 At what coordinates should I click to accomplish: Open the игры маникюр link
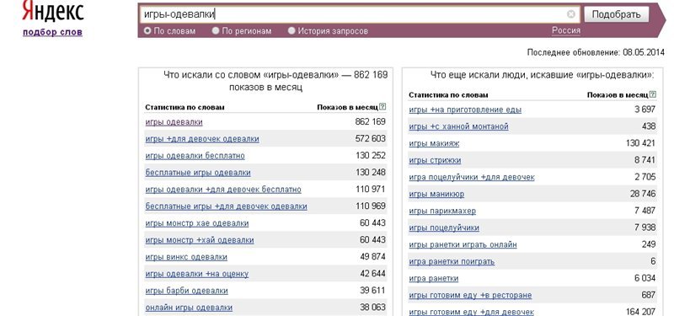click(436, 195)
